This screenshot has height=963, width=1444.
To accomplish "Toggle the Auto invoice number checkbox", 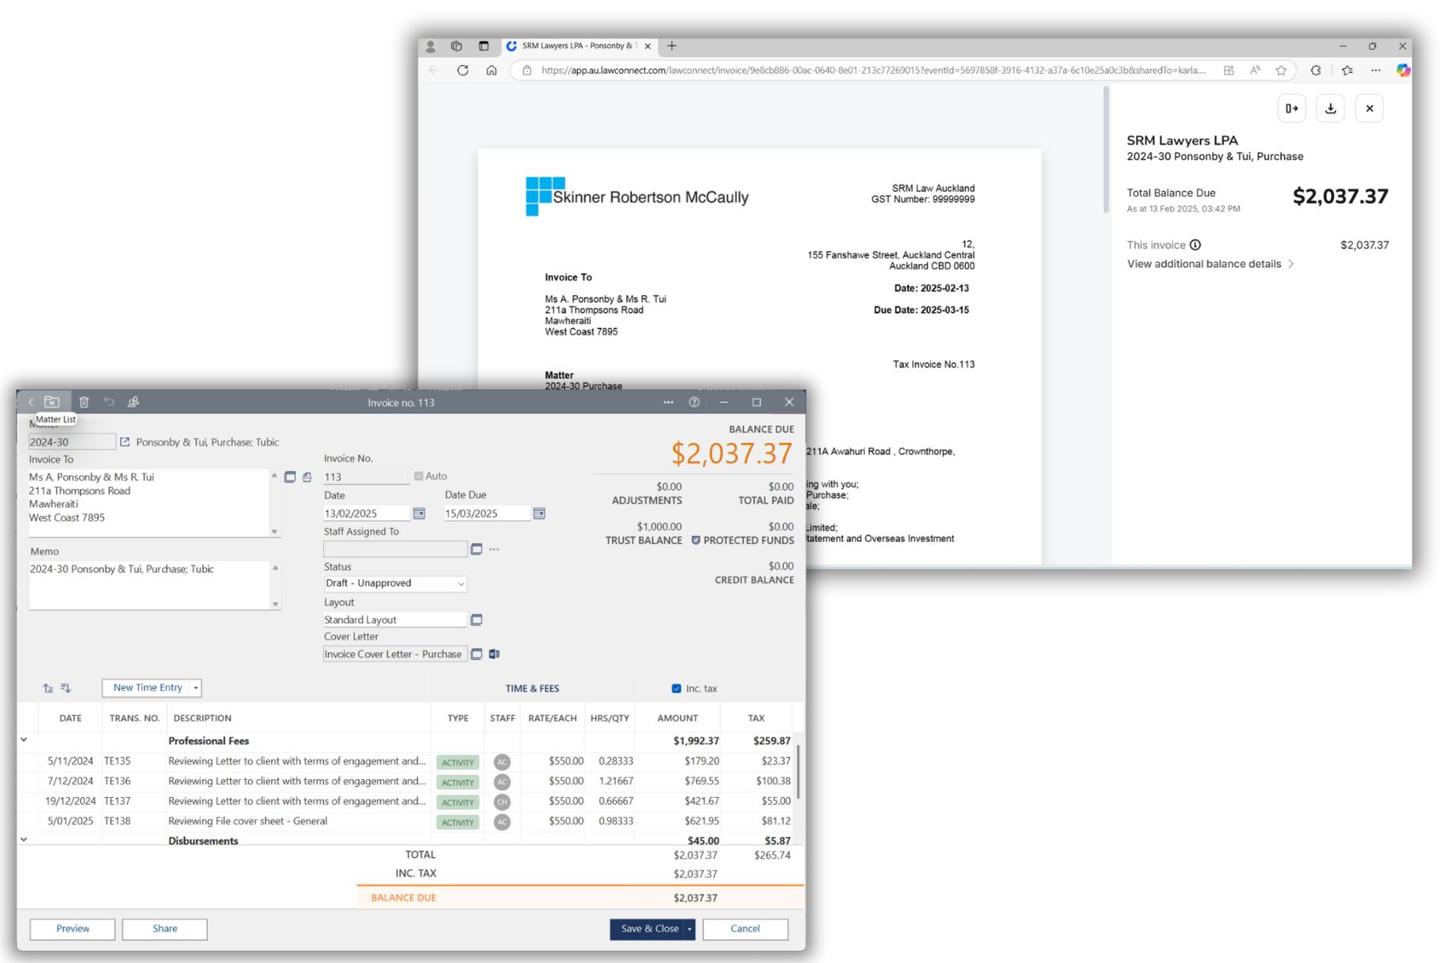I will pyautogui.click(x=419, y=476).
